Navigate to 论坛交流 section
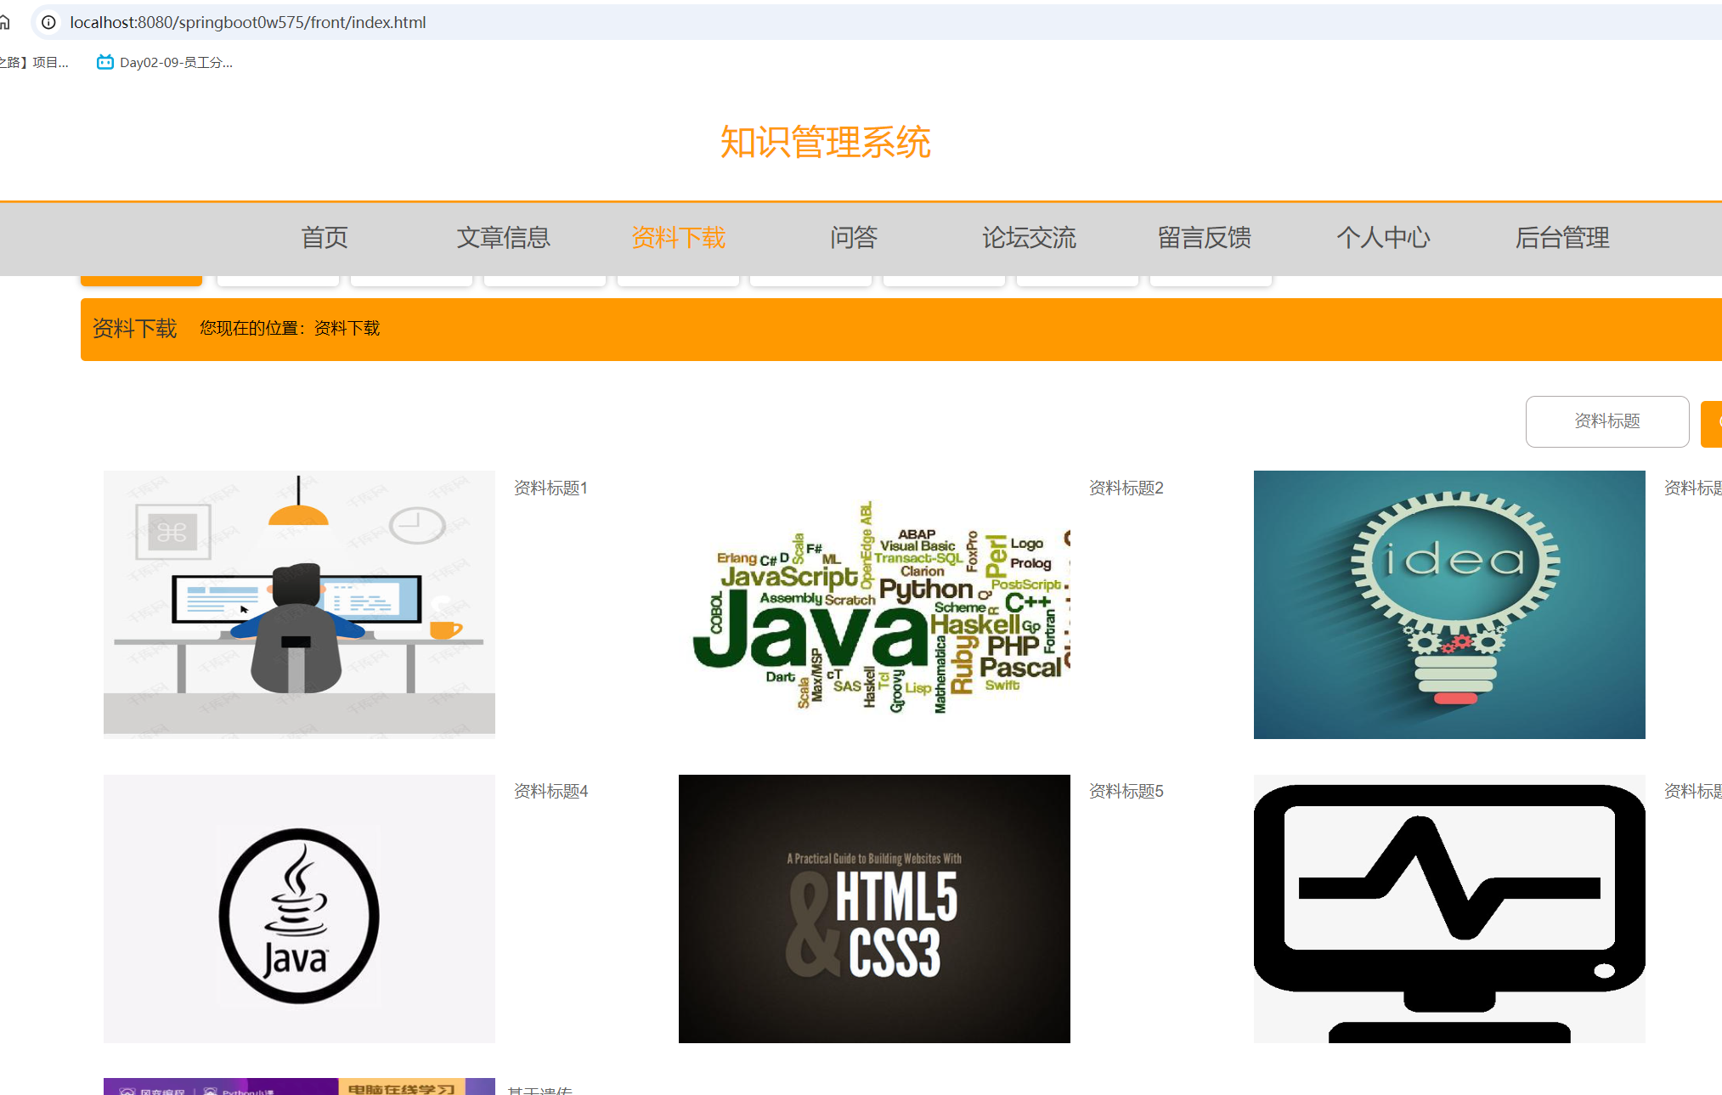1722x1095 pixels. point(1029,238)
